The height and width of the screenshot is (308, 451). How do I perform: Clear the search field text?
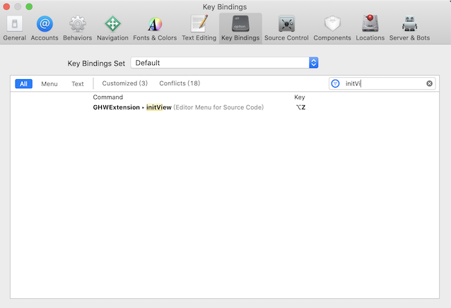[x=429, y=83]
